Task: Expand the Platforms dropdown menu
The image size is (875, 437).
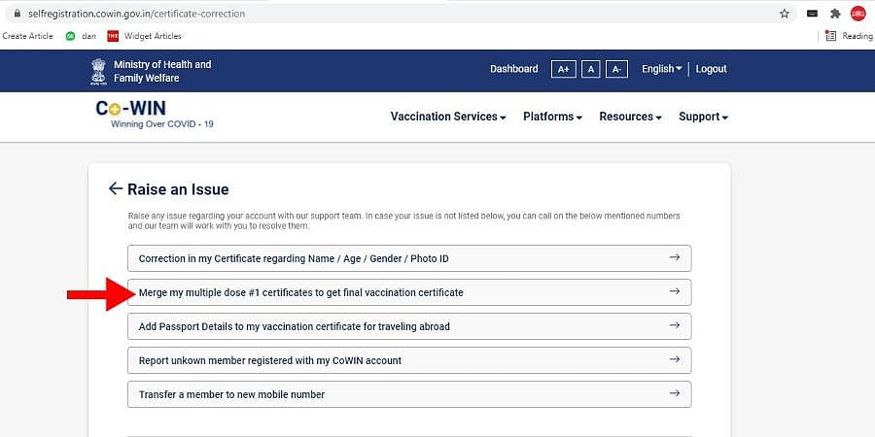Action: pos(552,117)
